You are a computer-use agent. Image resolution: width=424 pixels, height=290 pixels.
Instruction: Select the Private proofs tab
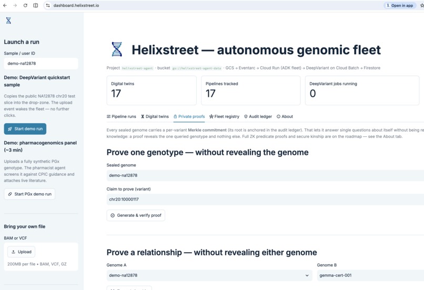[189, 117]
